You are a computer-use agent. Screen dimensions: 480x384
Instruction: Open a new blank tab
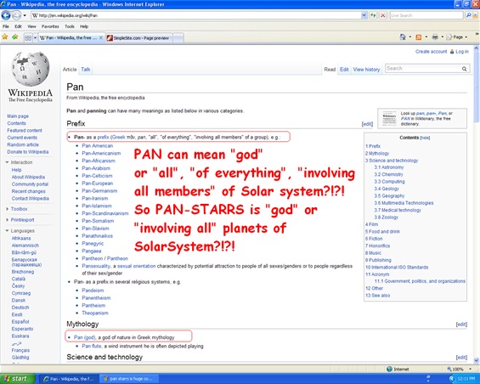click(178, 38)
